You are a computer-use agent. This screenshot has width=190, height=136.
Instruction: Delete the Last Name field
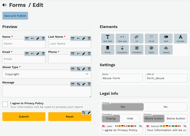point(89,38)
